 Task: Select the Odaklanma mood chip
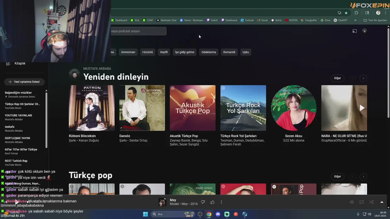click(209, 52)
